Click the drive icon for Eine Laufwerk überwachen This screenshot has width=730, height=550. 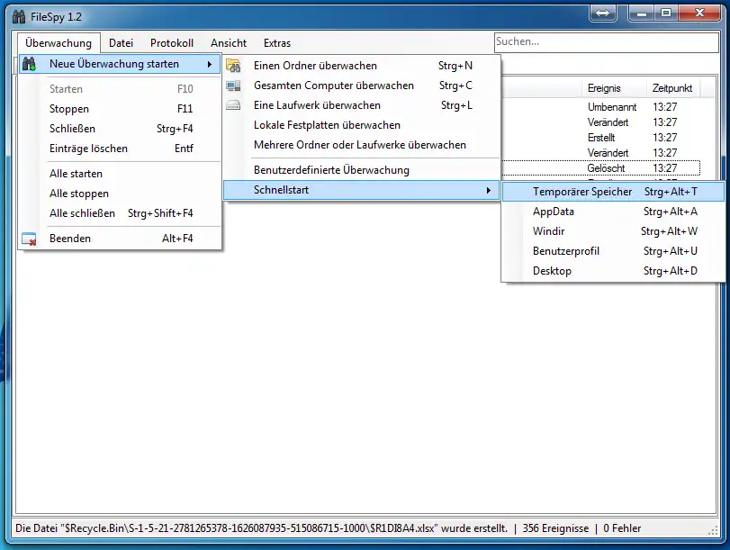(x=233, y=105)
